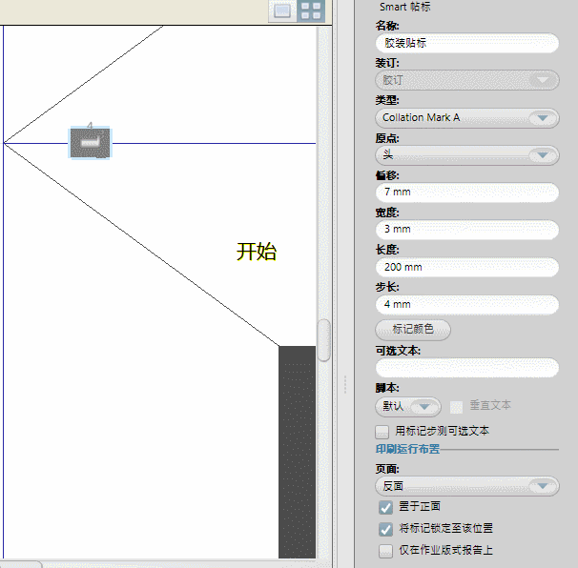578x568 pixels.
Task: Click the horizontal scrollbar thumb at the bottom
Action: [20, 564]
